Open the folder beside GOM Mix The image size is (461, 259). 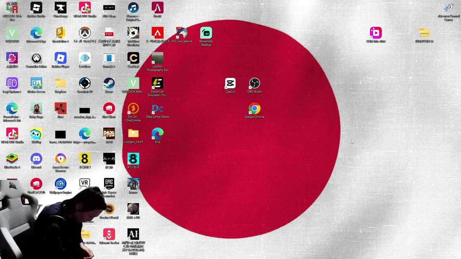click(424, 33)
